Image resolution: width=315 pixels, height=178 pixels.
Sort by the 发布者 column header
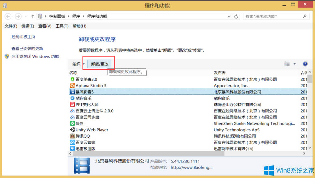click(219, 73)
